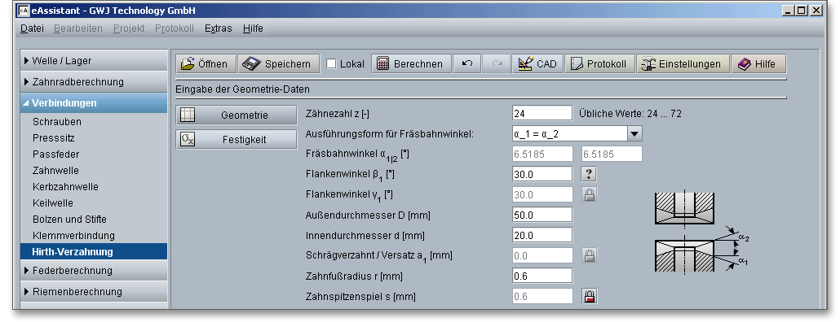Unlock the Flankenwinkel γ1 lock icon
Screen dimensions: 840x322
pyautogui.click(x=590, y=194)
